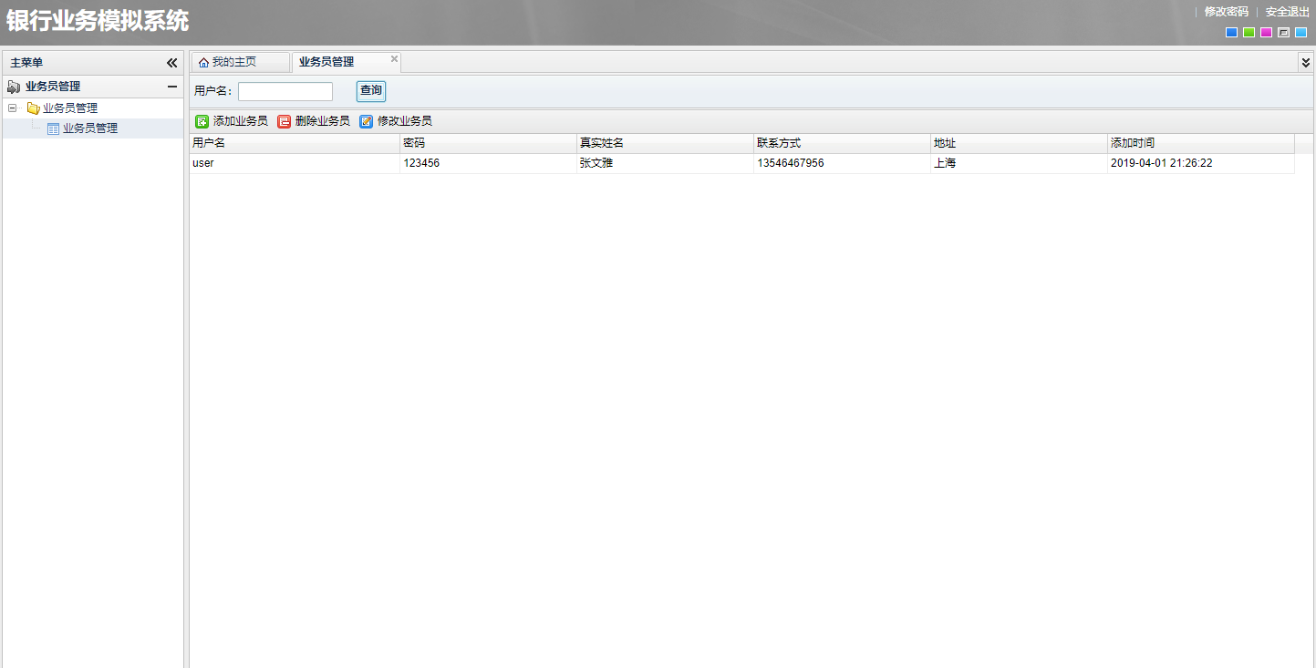
Task: Select the 业务员管理 tab
Action: click(346, 62)
